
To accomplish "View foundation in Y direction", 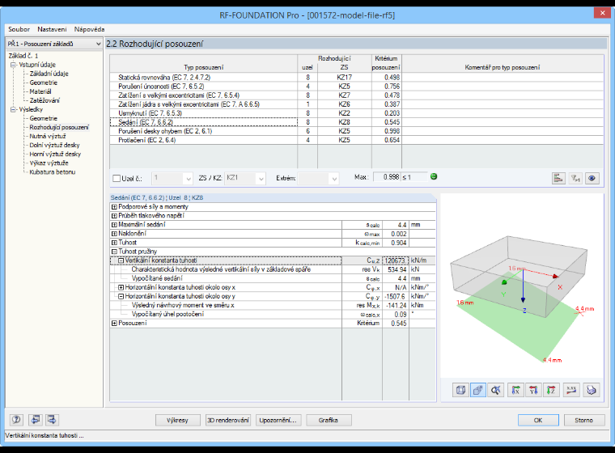I will [533, 390].
